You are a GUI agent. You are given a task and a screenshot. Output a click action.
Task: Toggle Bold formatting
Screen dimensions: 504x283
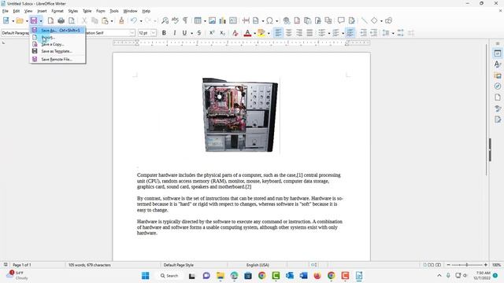tap(164, 33)
